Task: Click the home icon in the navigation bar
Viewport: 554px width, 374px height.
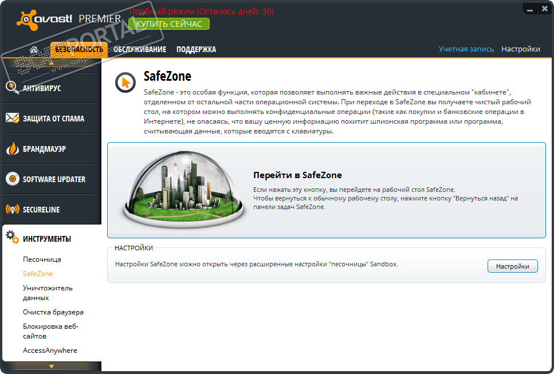Action: (x=34, y=49)
